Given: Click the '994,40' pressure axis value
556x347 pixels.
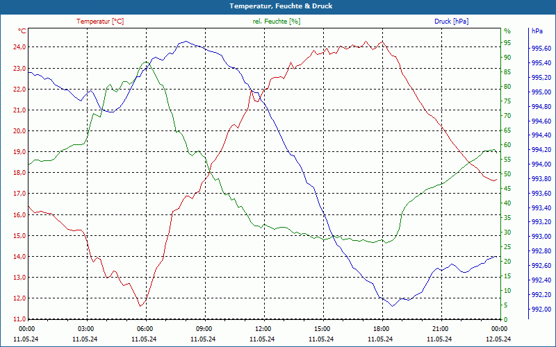Looking at the screenshot, I should (x=541, y=135).
